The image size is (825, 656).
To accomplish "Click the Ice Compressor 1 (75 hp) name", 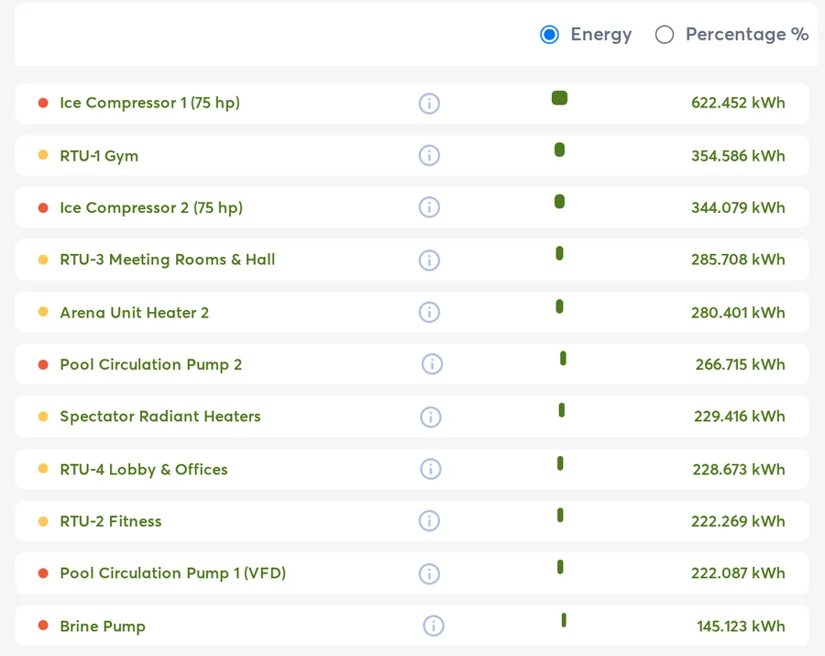I will pyautogui.click(x=150, y=103).
